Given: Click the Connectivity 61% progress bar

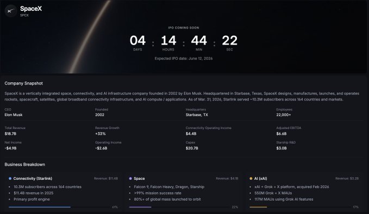Looking at the screenshot, I should click(60, 207).
